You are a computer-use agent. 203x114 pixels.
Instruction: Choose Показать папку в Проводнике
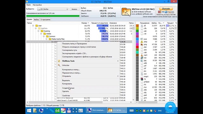pos(75,44)
